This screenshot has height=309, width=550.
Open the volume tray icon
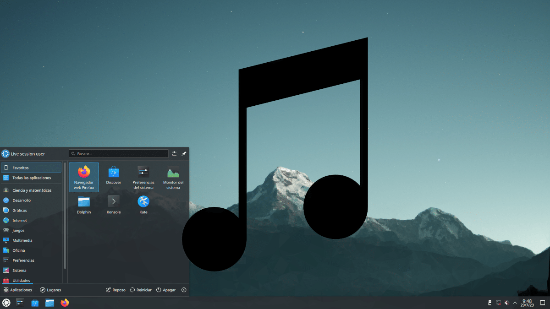(506, 303)
